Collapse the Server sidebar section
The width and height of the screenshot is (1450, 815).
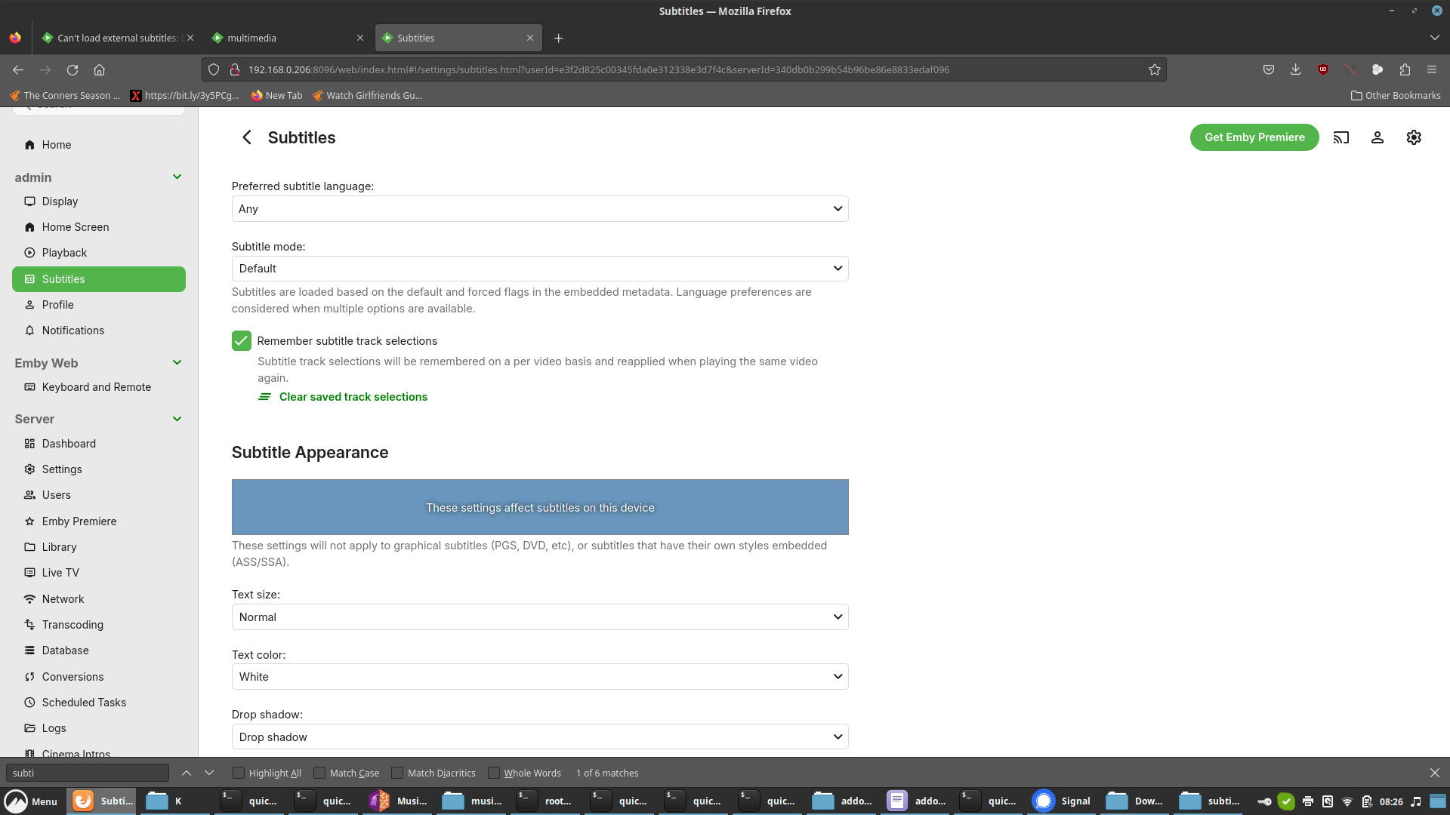tap(177, 419)
